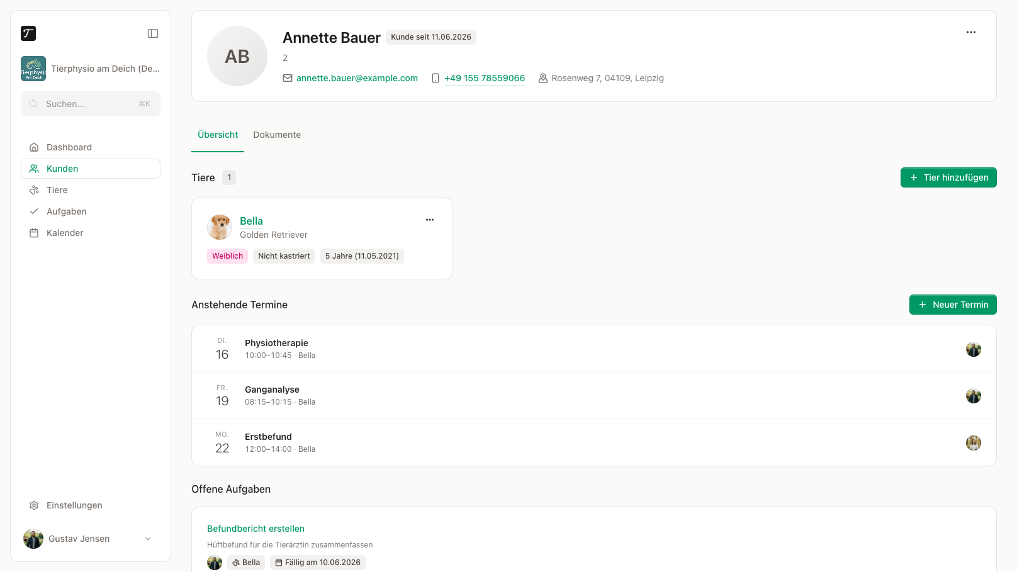The width and height of the screenshot is (1017, 572).
Task: Call +49 155 78559066 phone link
Action: 485,78
